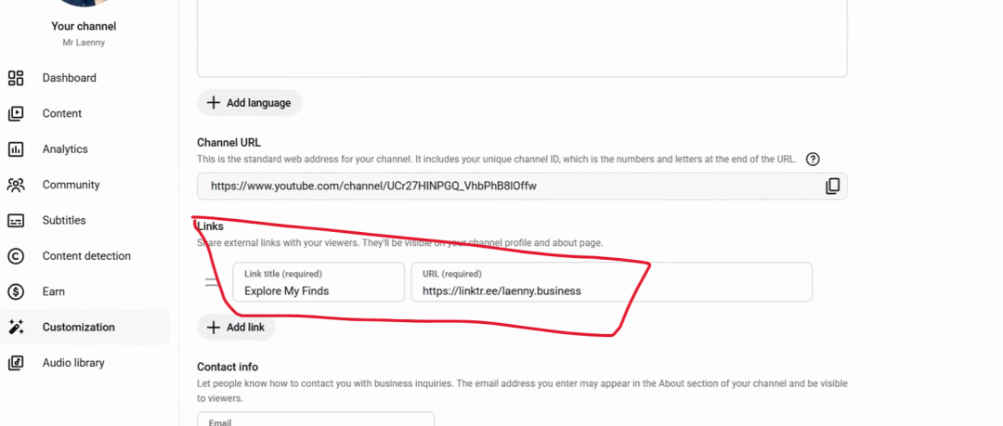Open the help question mark beside Channel URL
Viewport: 1003px width, 426px height.
coord(813,160)
